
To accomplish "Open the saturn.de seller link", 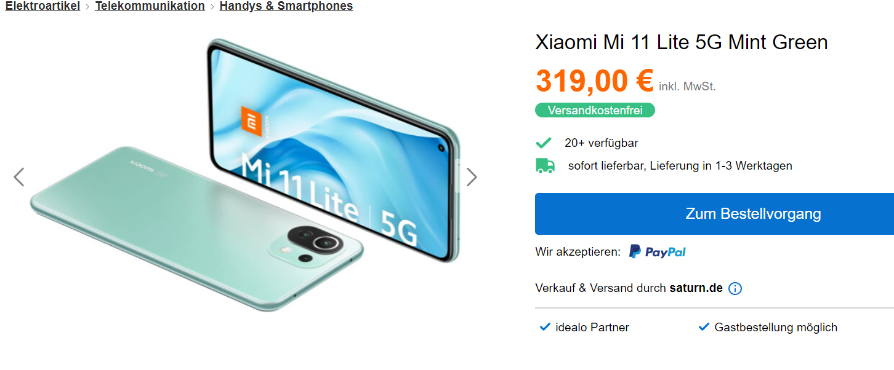I will coord(696,288).
